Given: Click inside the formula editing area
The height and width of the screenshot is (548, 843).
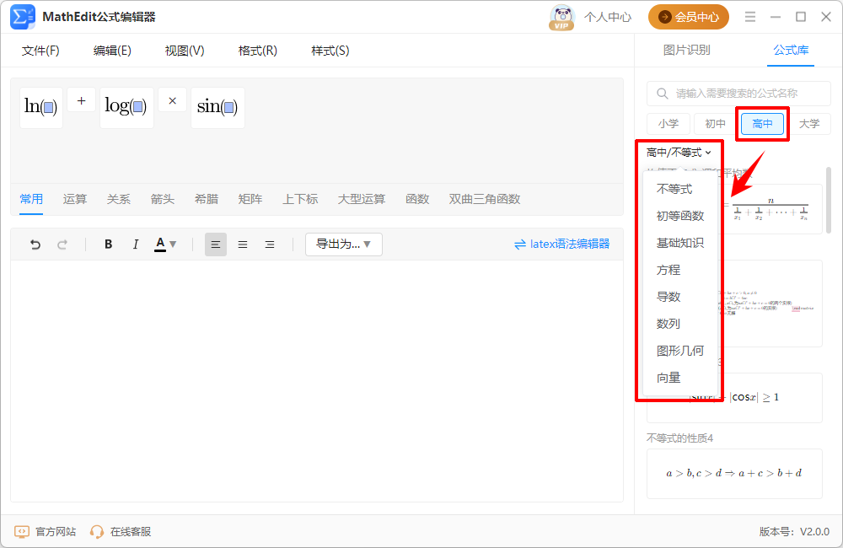Looking at the screenshot, I should (x=317, y=381).
